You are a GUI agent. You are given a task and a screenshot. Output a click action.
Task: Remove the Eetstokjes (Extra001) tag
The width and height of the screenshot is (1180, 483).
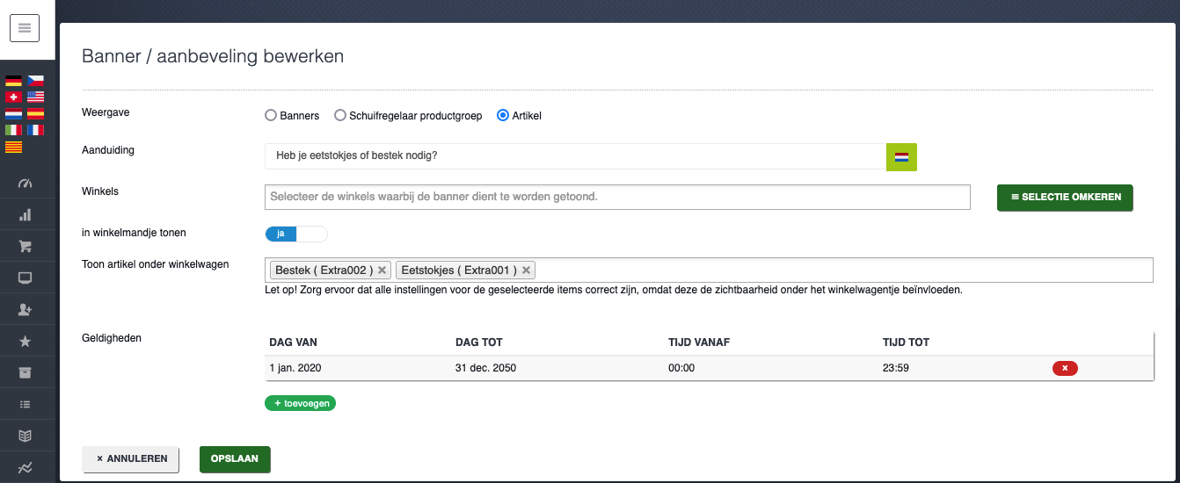pyautogui.click(x=526, y=270)
